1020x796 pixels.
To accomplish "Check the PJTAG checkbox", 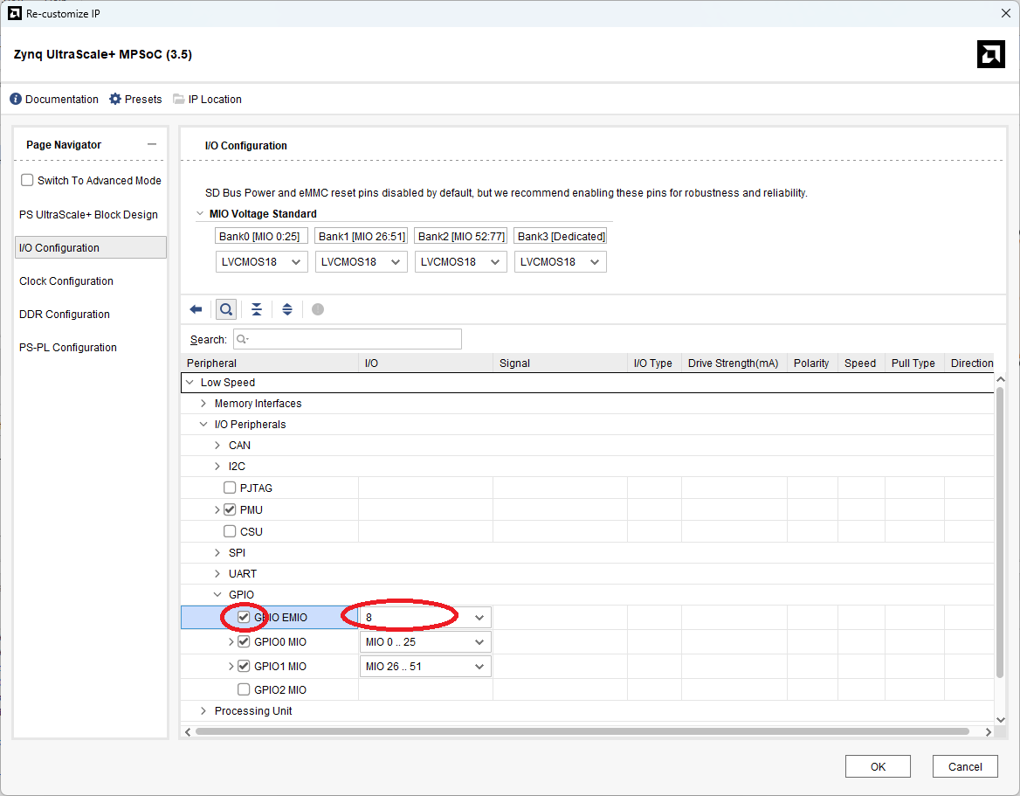I will click(x=230, y=488).
